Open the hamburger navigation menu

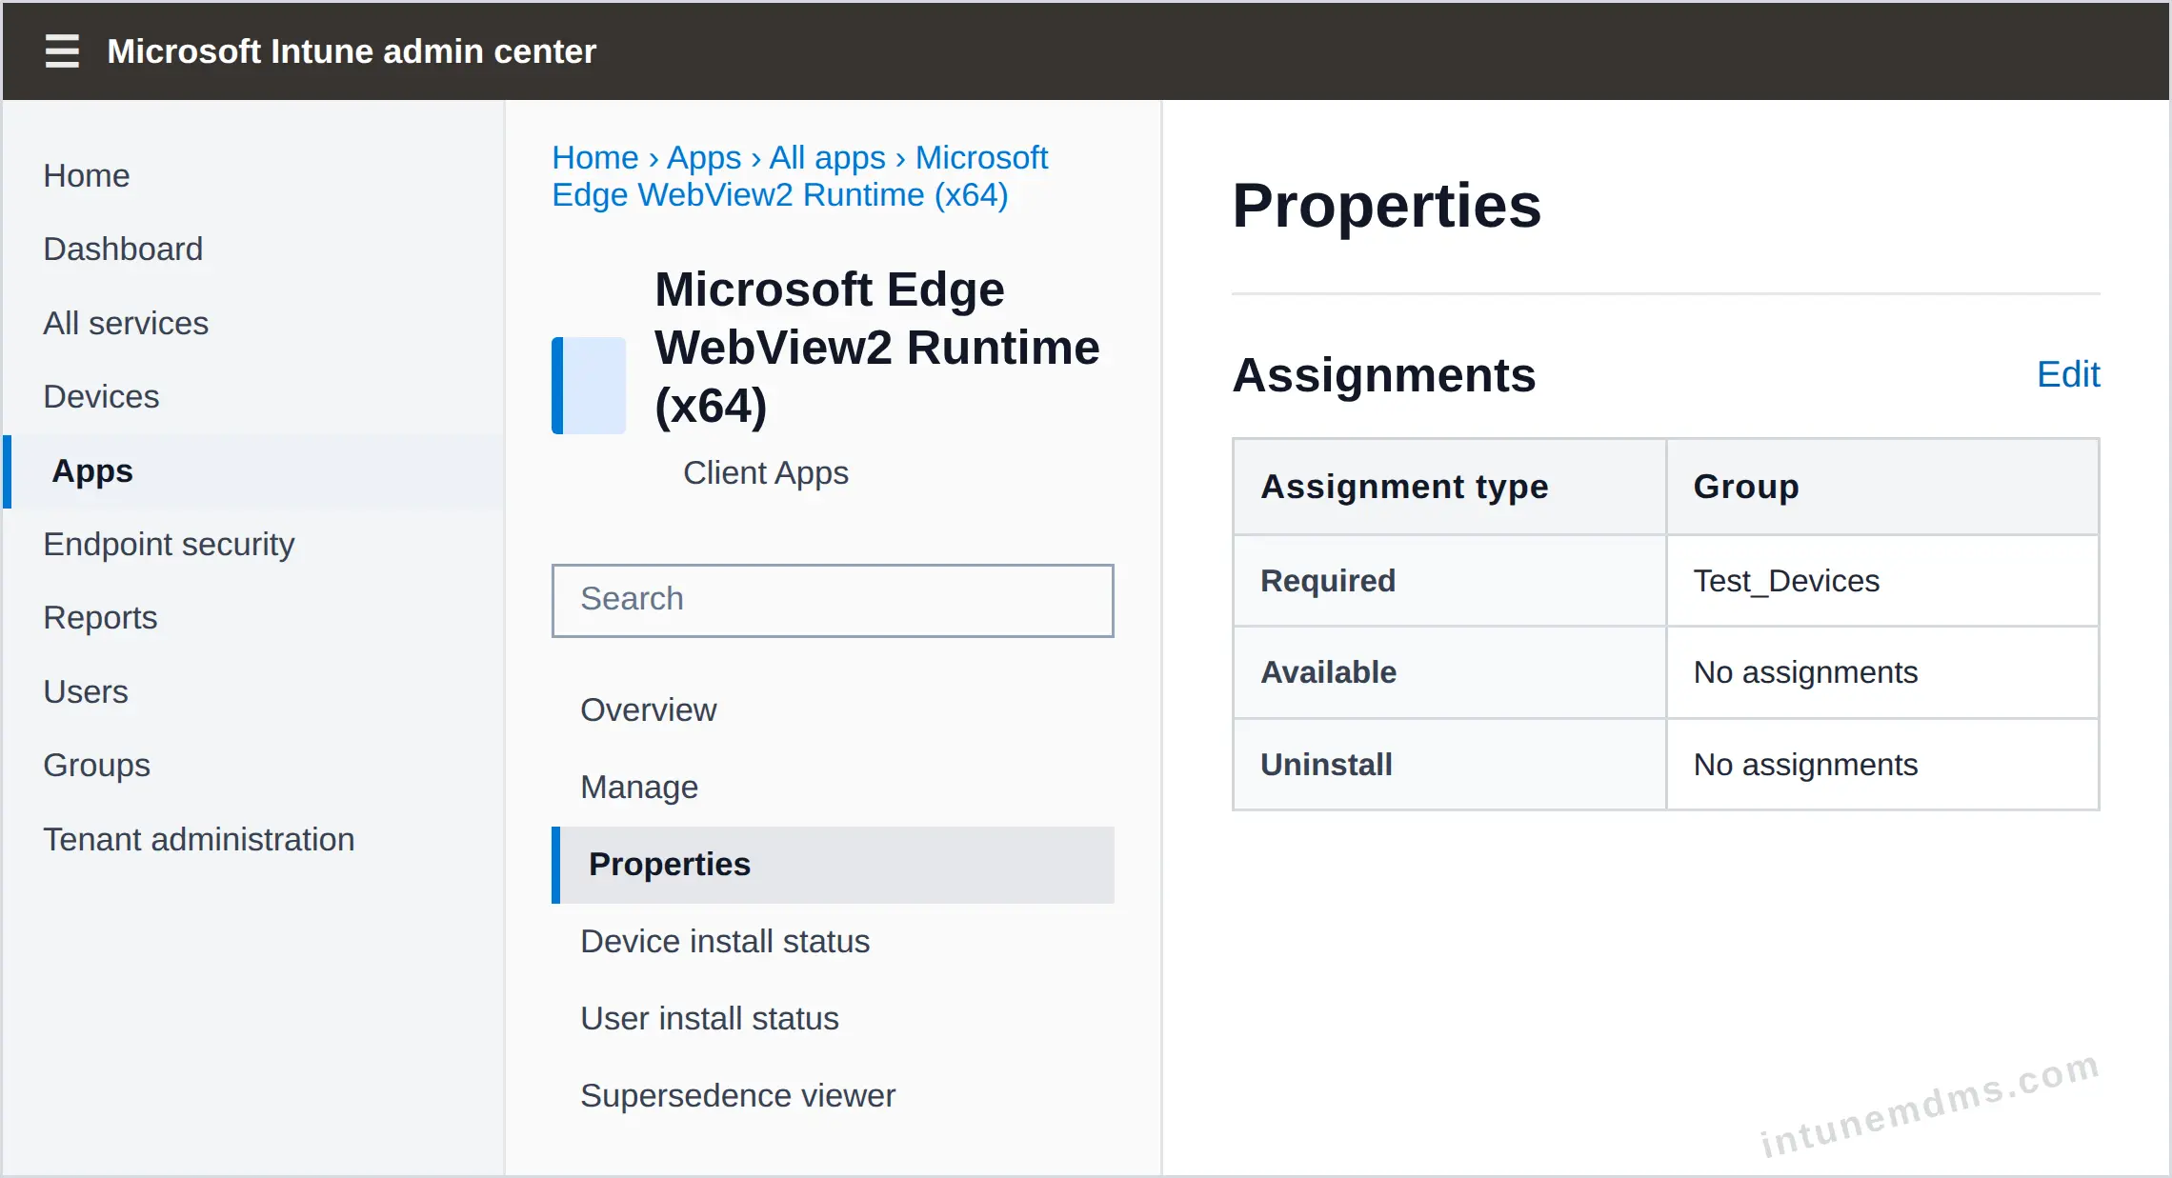[62, 51]
